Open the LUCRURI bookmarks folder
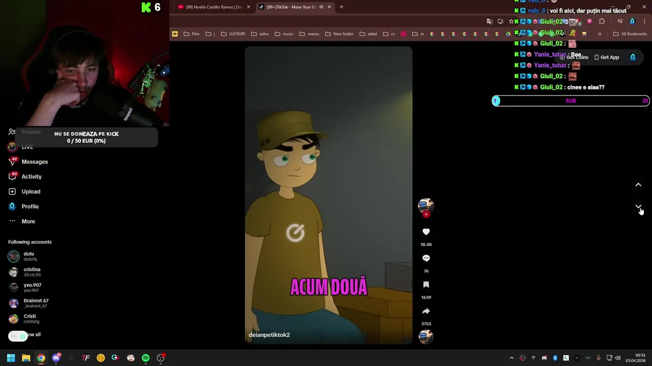Viewport: 652px width, 366px height. [233, 34]
